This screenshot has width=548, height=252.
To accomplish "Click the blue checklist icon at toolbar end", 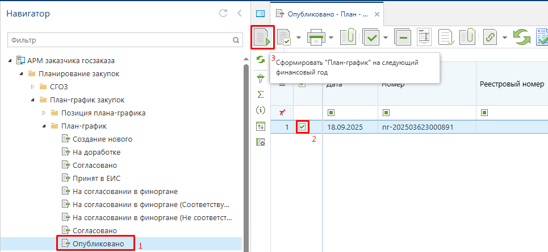I will (x=542, y=38).
